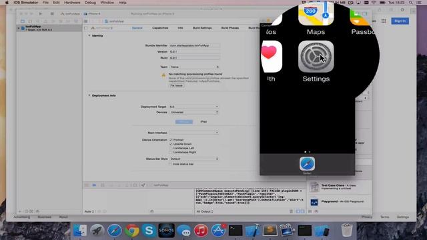Select the iPhone 6 scheme destination
The width and height of the screenshot is (427, 240).
click(x=92, y=13)
